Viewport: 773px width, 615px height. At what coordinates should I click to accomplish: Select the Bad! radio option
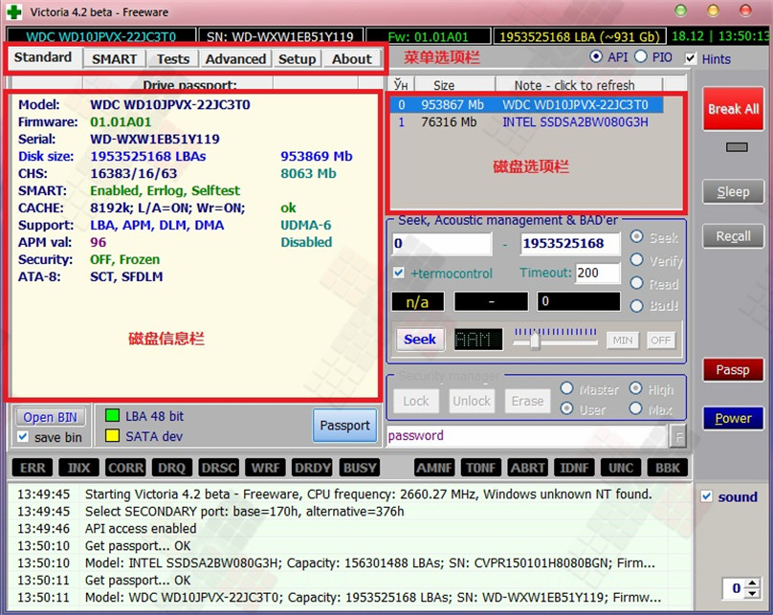637,305
